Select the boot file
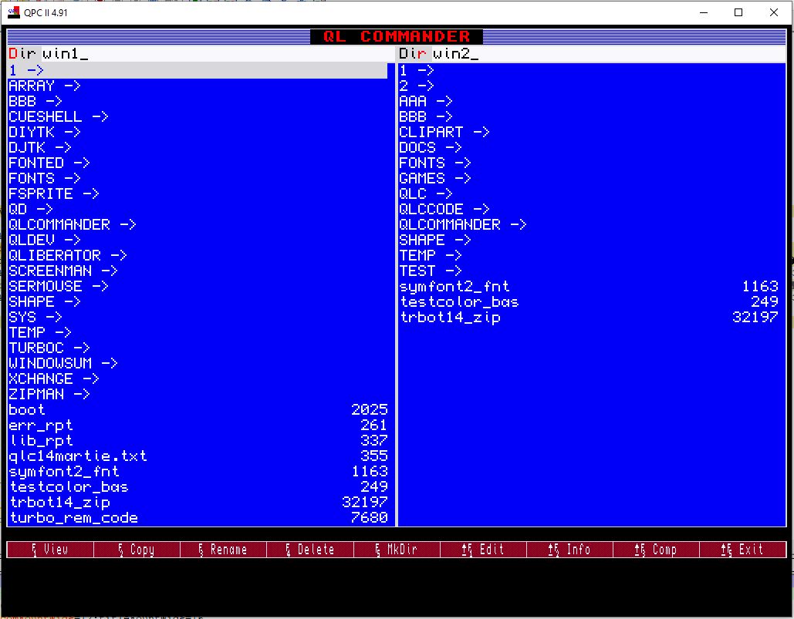The width and height of the screenshot is (794, 619). 198,409
